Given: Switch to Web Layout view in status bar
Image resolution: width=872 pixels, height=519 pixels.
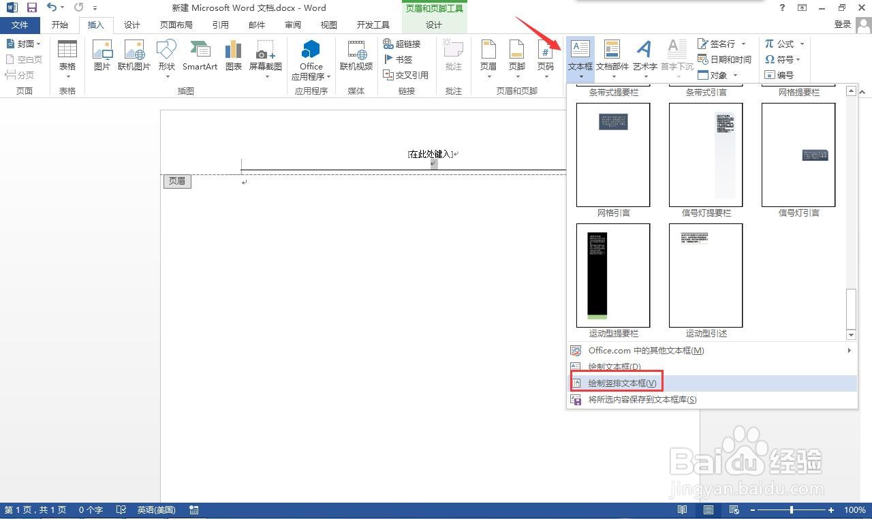Looking at the screenshot, I should coord(734,510).
